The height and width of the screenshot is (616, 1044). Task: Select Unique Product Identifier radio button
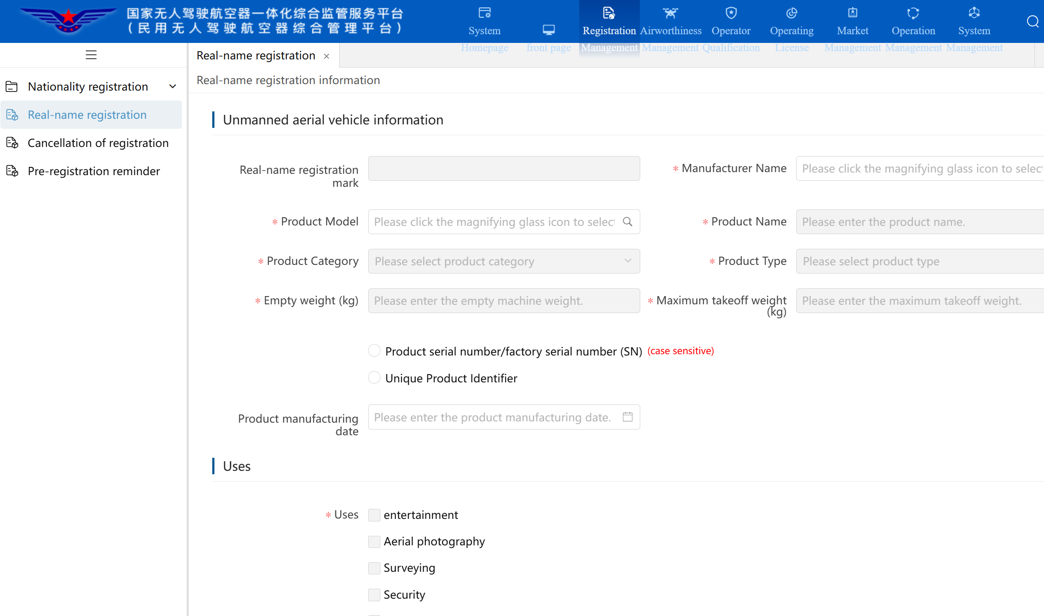(374, 378)
